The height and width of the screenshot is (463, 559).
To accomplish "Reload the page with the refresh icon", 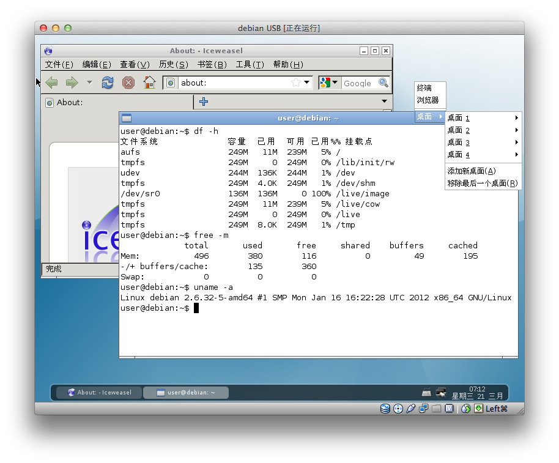I will click(x=108, y=83).
